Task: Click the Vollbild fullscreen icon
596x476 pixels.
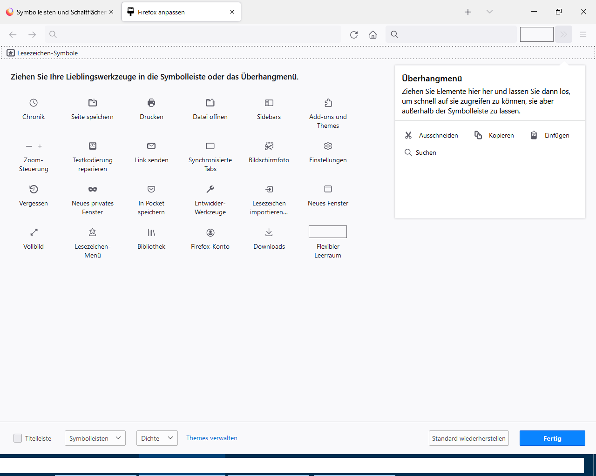Action: [34, 232]
